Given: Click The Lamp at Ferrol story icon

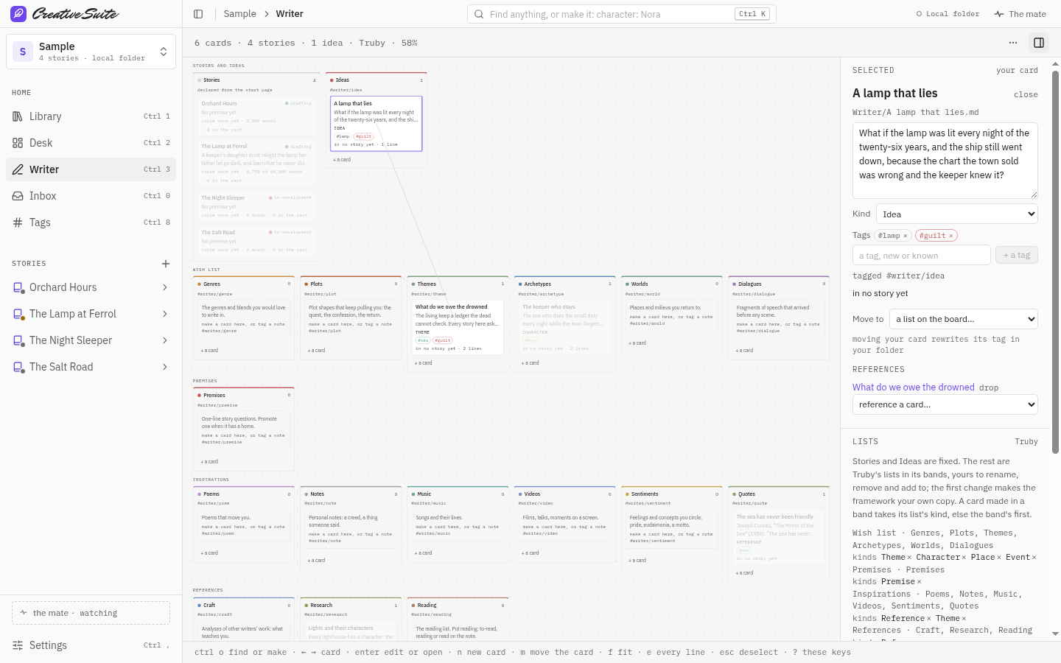Looking at the screenshot, I should pyautogui.click(x=18, y=314).
